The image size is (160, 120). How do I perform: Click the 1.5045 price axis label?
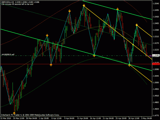(x=156, y=76)
